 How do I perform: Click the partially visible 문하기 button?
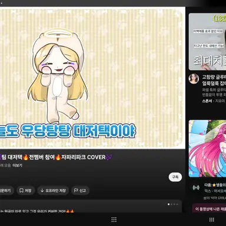(6, 191)
